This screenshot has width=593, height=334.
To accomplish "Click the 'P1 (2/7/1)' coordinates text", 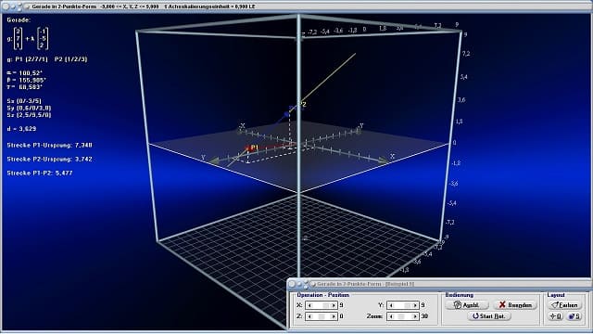I will (x=32, y=59).
